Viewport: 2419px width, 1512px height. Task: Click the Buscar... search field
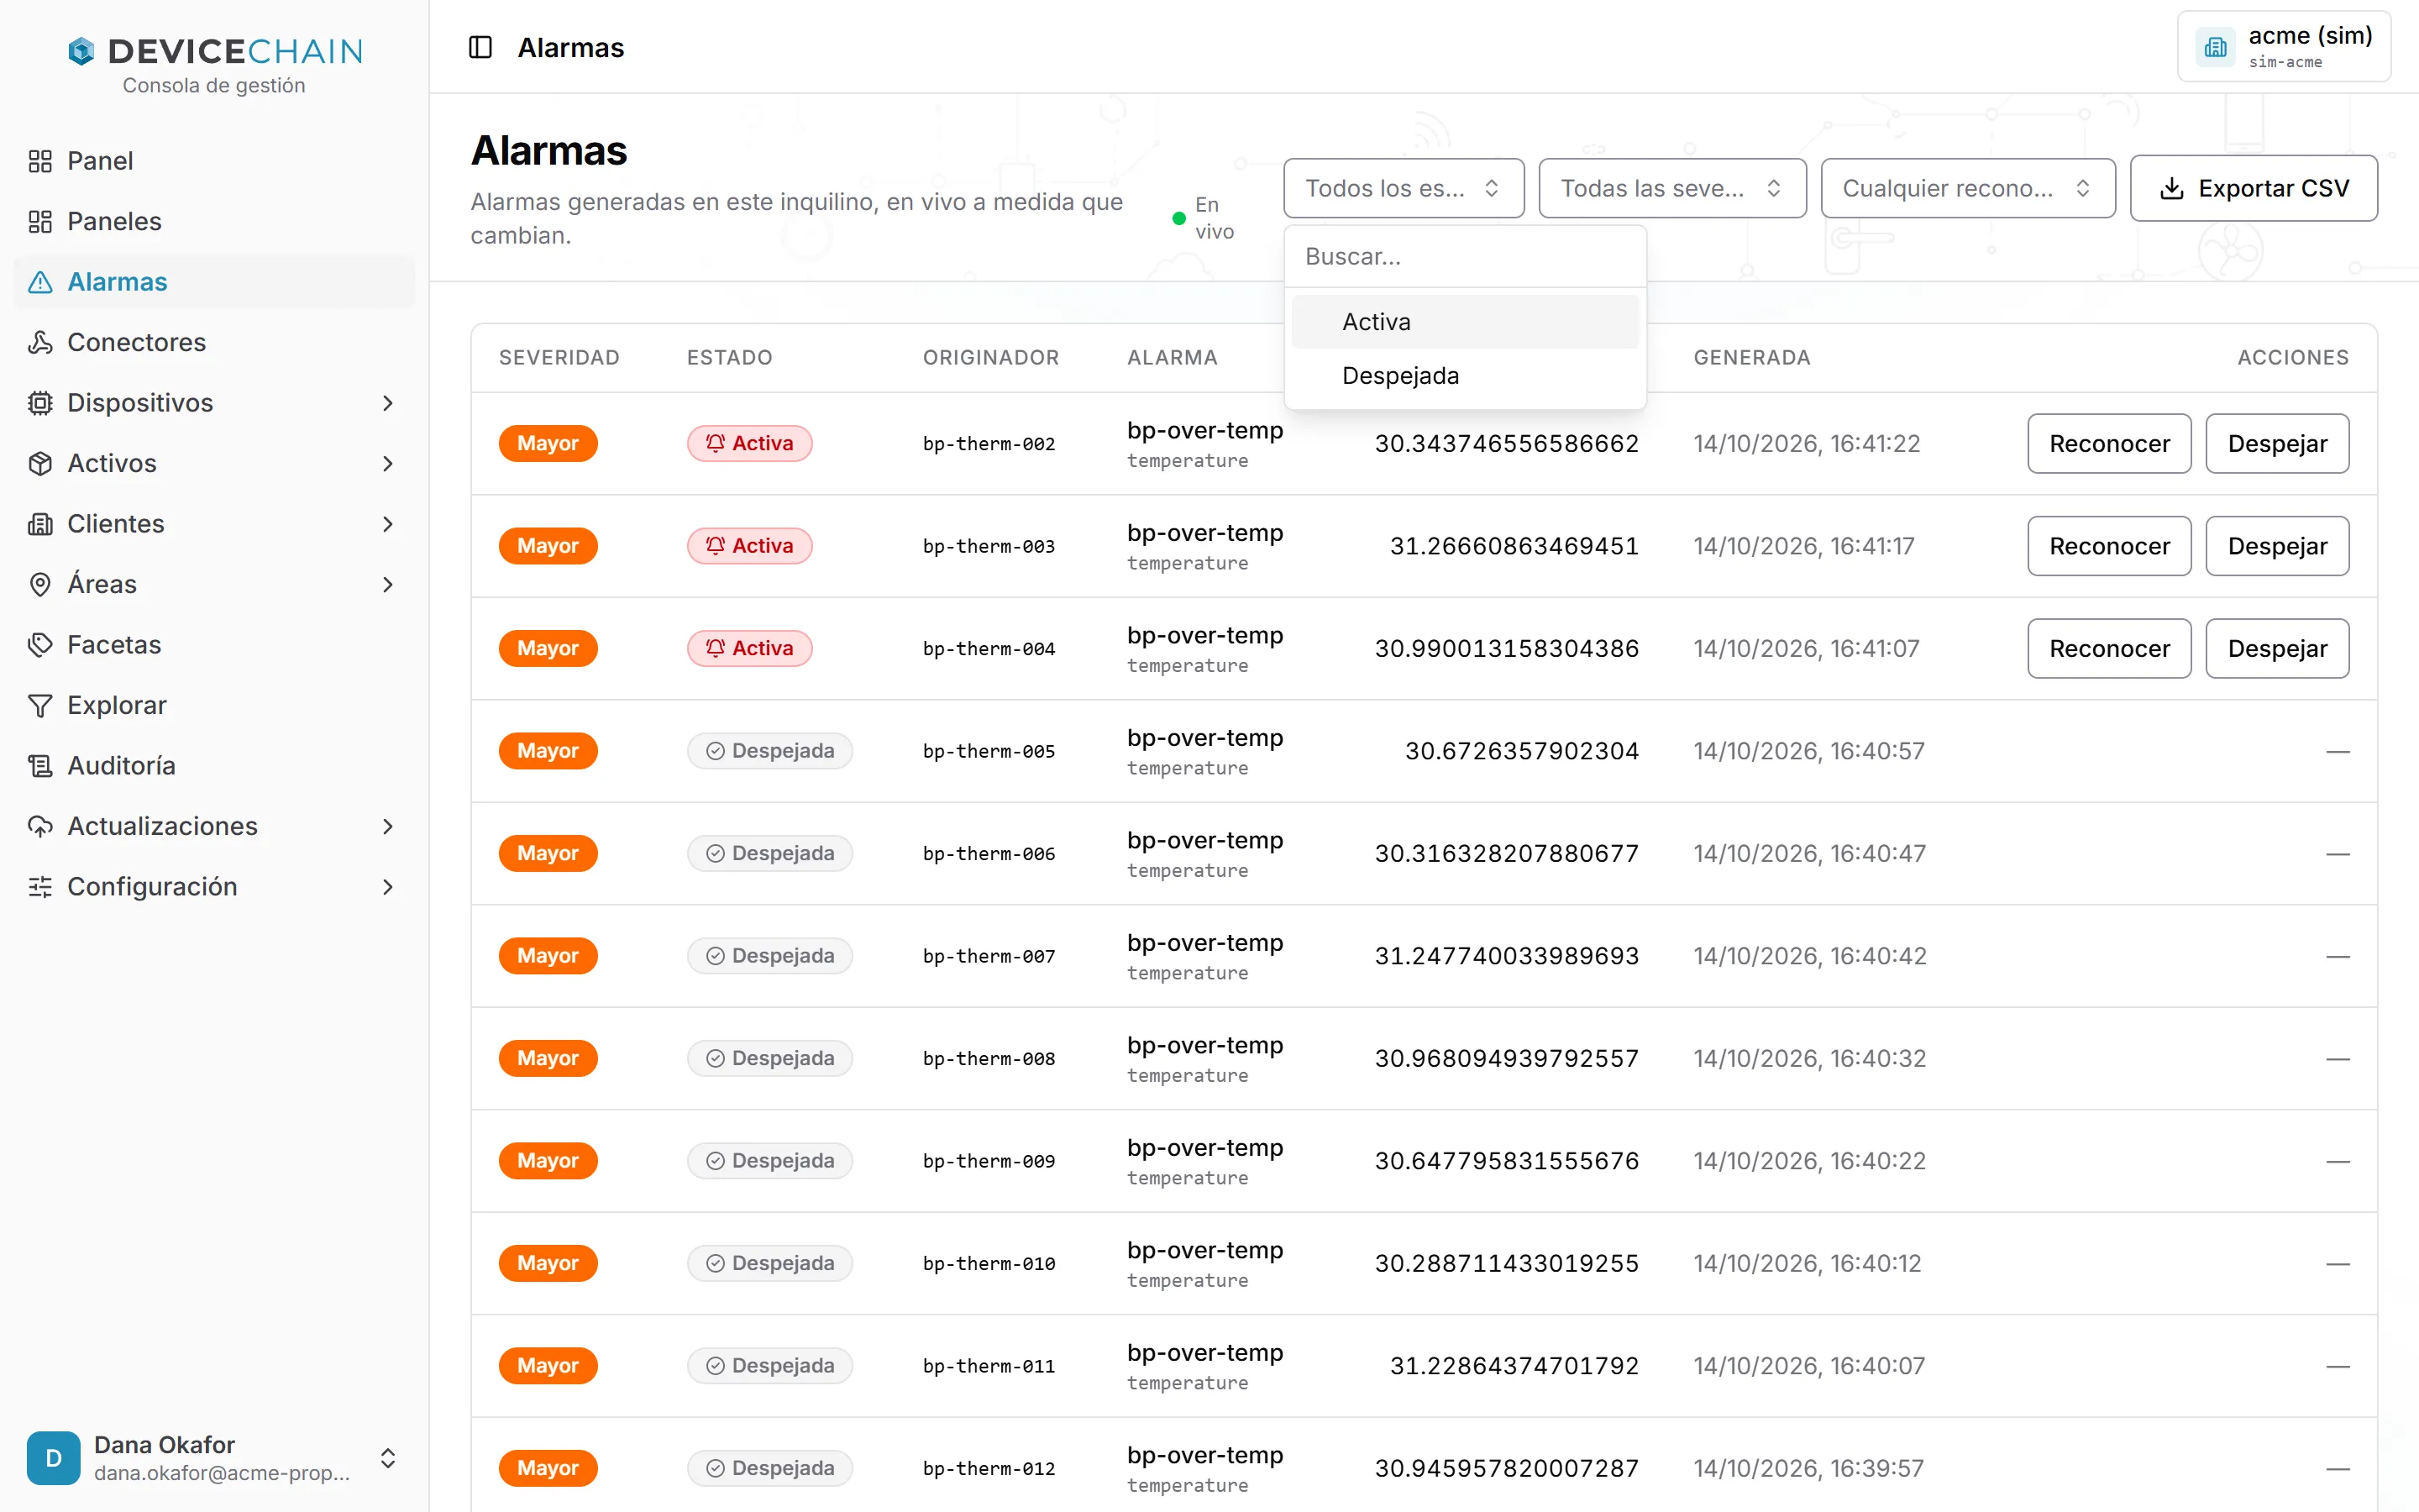[1464, 257]
